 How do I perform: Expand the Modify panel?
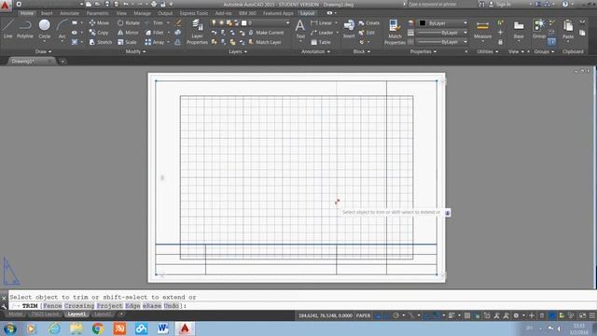135,51
